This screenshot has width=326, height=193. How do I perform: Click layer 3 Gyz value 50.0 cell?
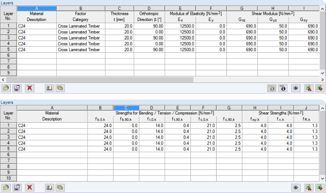click(273, 38)
